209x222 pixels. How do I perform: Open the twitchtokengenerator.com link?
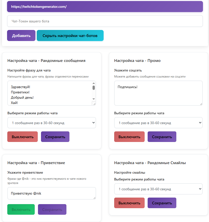point(39,7)
